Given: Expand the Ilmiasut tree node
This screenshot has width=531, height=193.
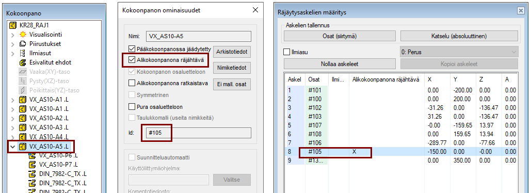Looking at the screenshot, I should coord(13,54).
